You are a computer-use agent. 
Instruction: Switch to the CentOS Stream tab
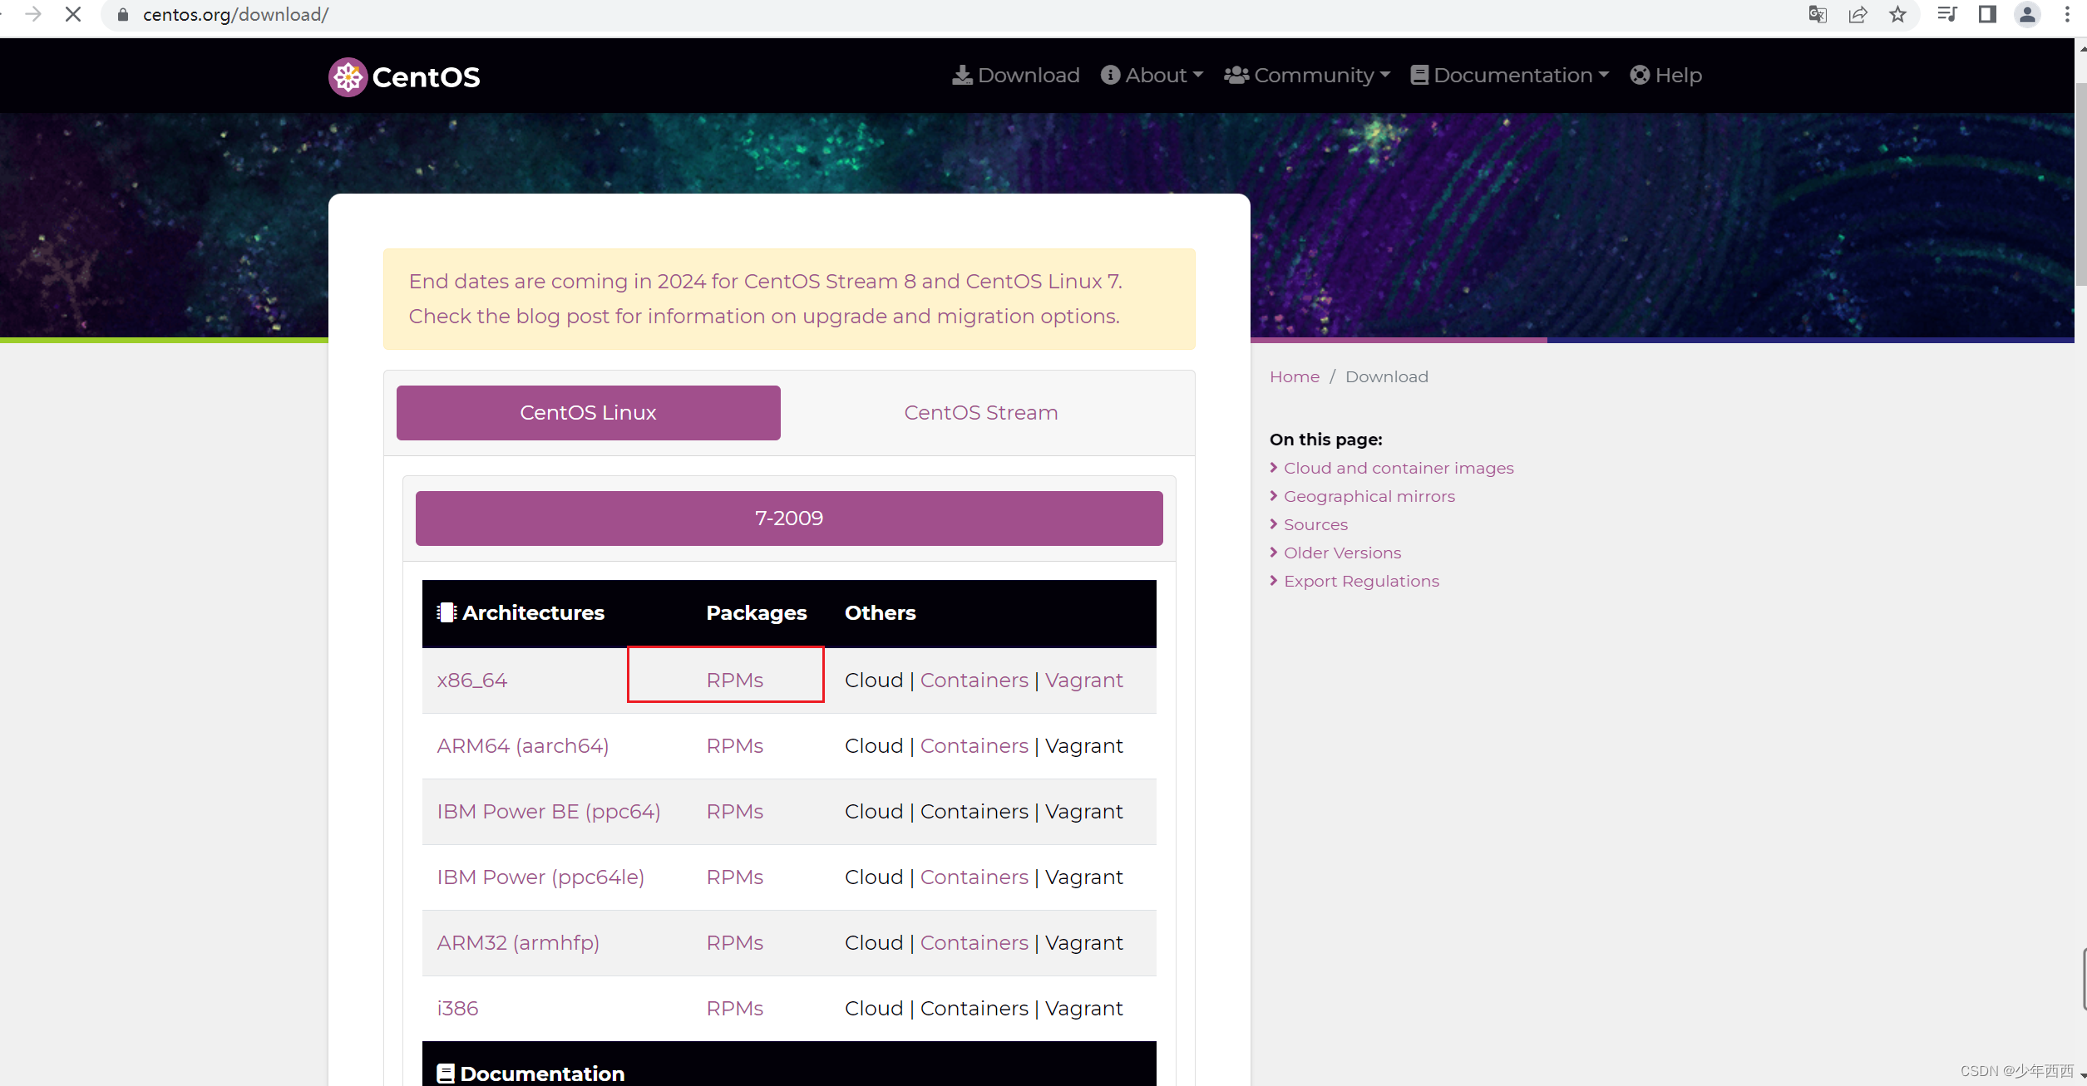(x=980, y=412)
